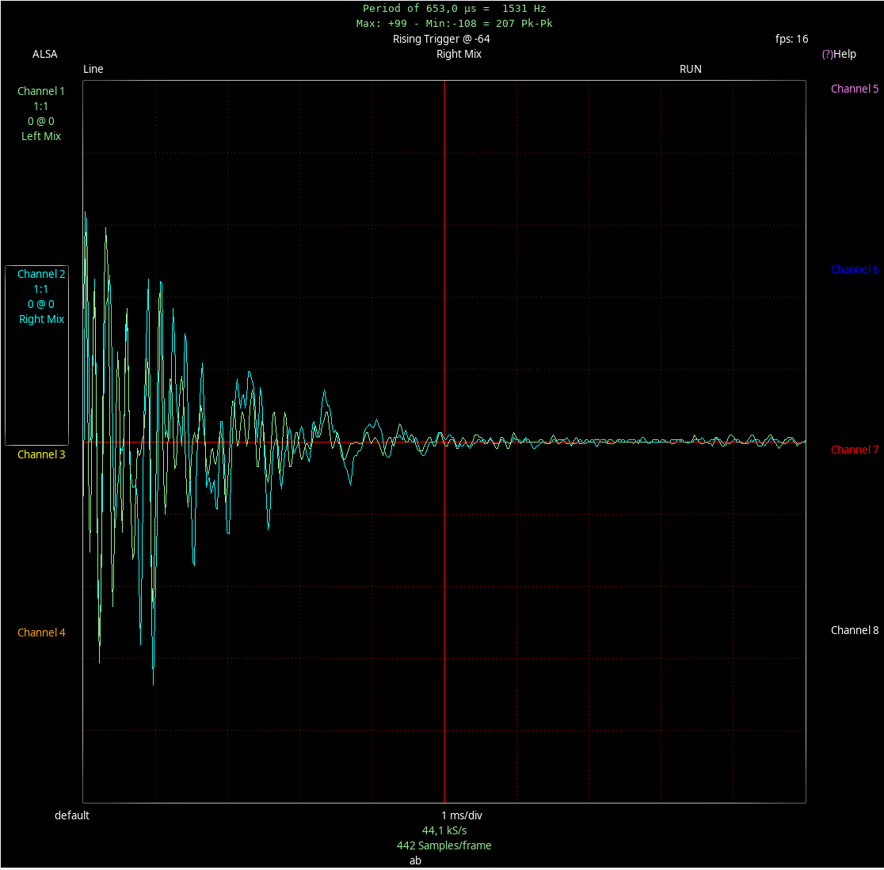884x870 pixels.
Task: Select the Channel 2 label
Action: click(41, 274)
